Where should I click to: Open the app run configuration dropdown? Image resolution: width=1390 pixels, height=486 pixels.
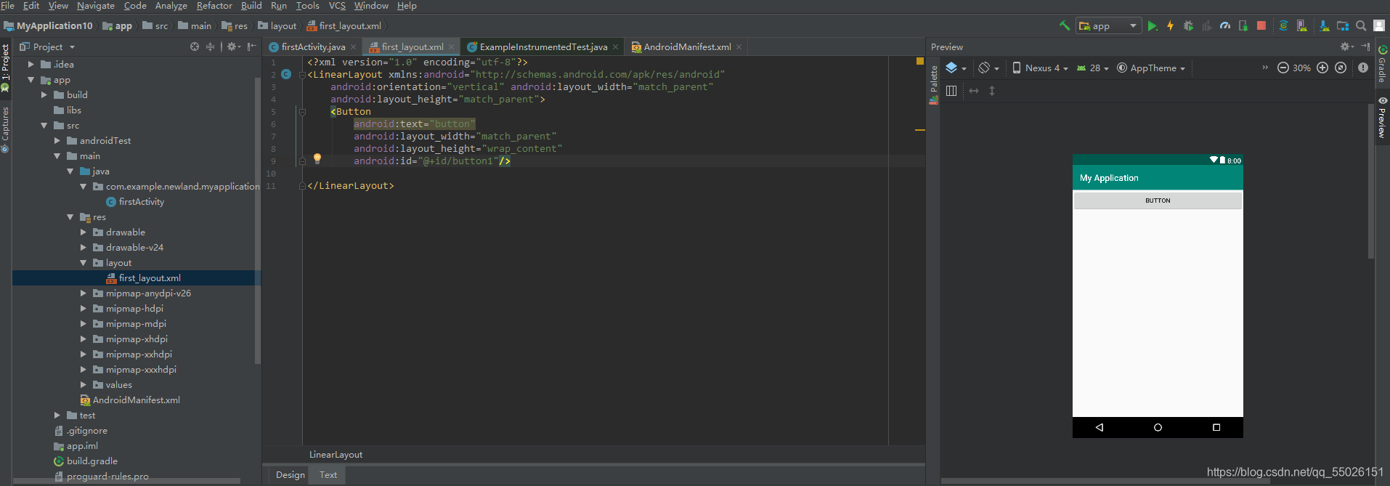(1108, 25)
